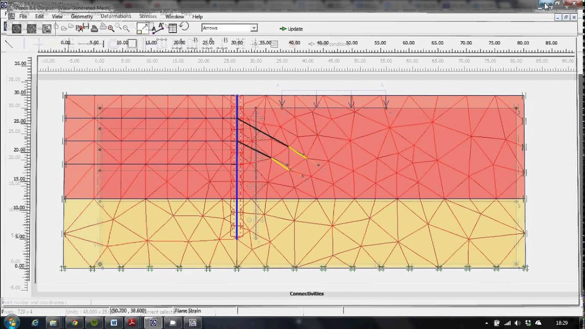
Task: Open Microsoft Word from the taskbar
Action: coord(114,323)
